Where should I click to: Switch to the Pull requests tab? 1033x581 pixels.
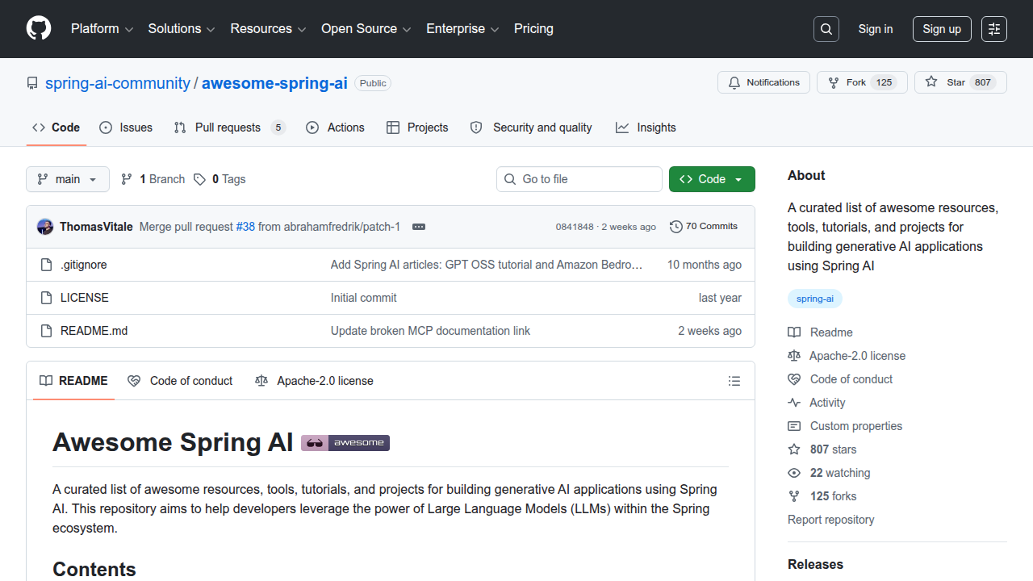230,127
